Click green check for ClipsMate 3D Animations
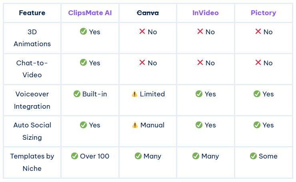296x182 pixels. tap(83, 31)
